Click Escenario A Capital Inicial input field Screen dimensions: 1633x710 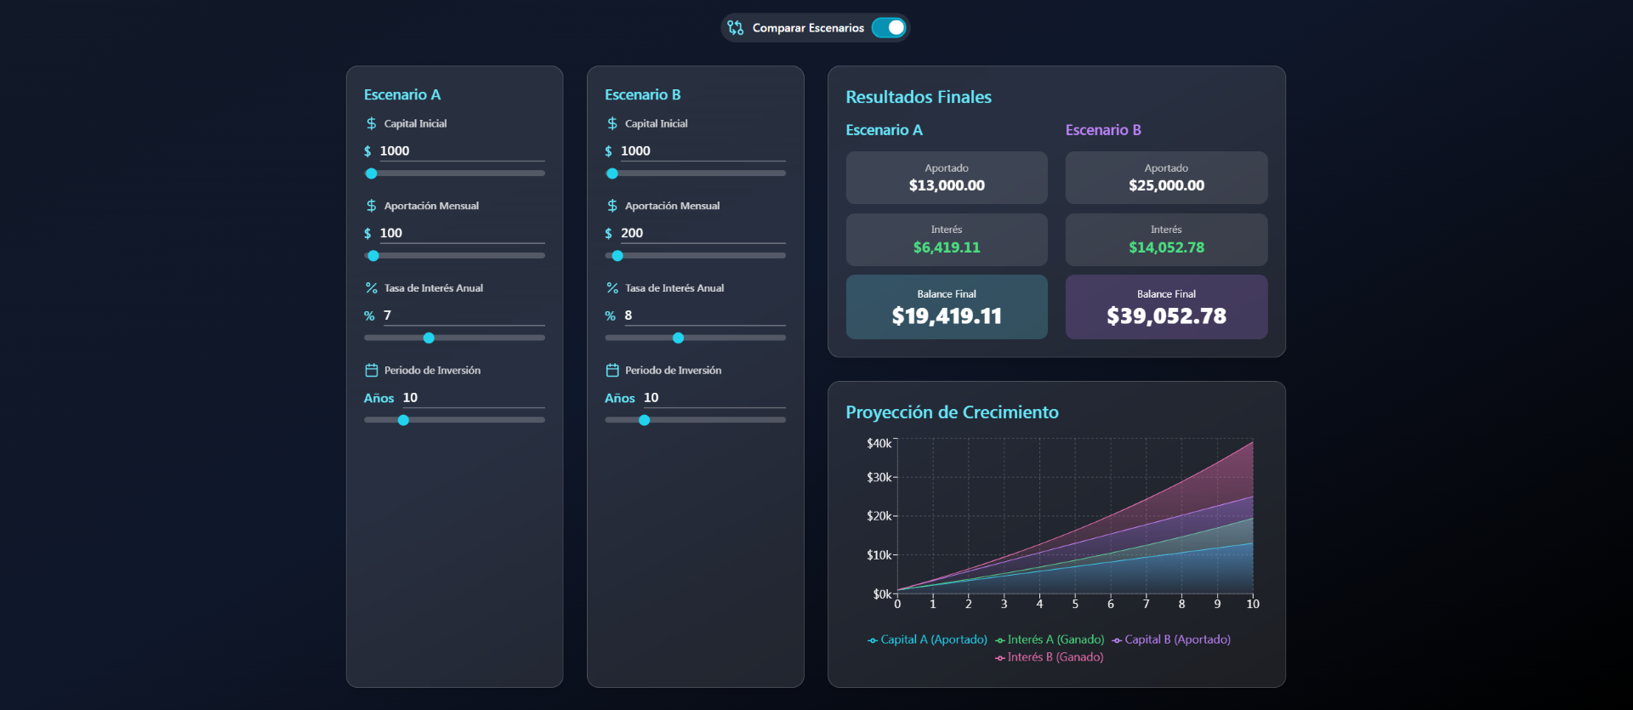click(x=461, y=151)
